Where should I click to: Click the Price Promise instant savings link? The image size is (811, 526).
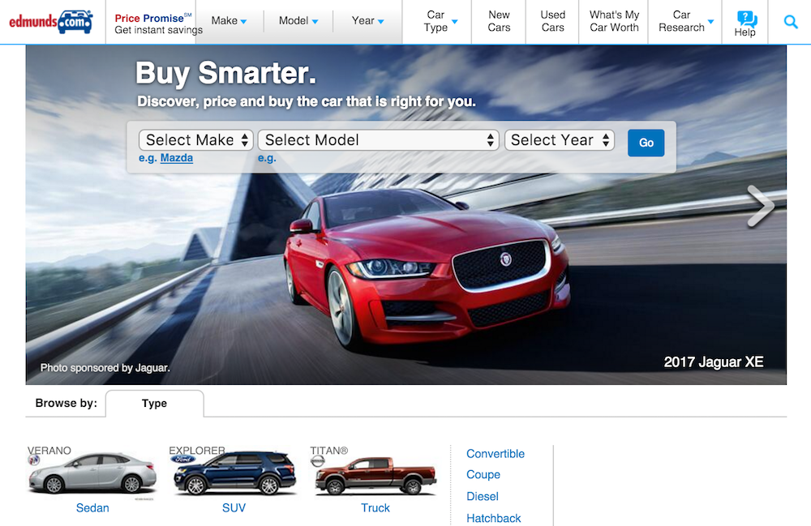pos(159,24)
